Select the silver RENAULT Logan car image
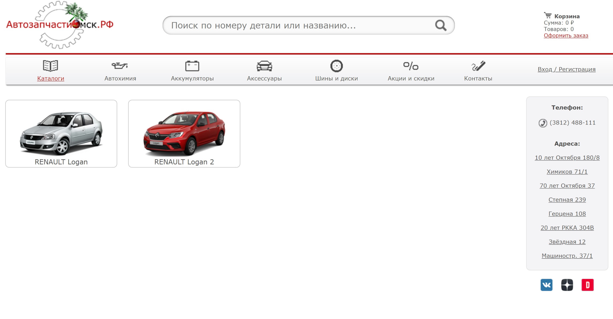The height and width of the screenshot is (319, 613). [x=61, y=133]
